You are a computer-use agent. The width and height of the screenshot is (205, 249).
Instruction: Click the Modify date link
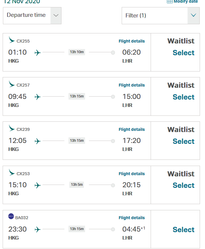[186, 1]
